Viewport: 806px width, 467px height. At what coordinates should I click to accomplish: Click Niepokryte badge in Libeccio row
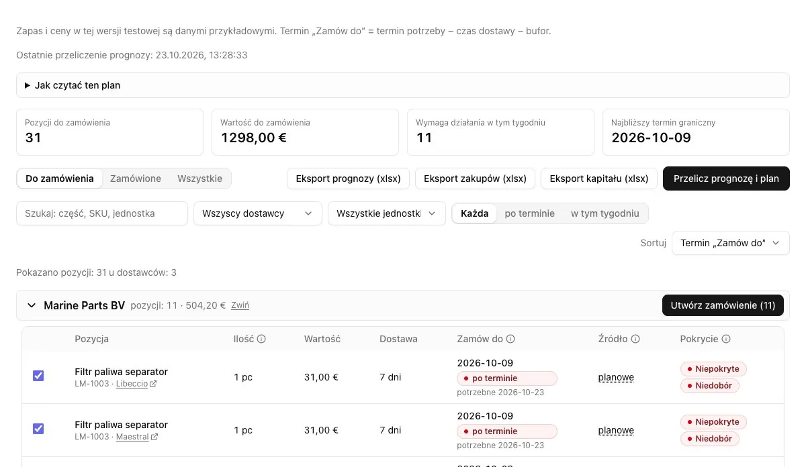713,369
